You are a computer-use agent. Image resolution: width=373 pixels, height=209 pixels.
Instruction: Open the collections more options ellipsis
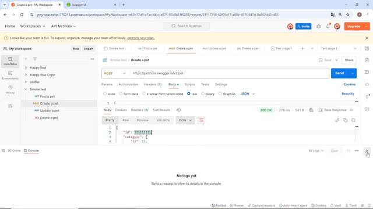pos(92,59)
